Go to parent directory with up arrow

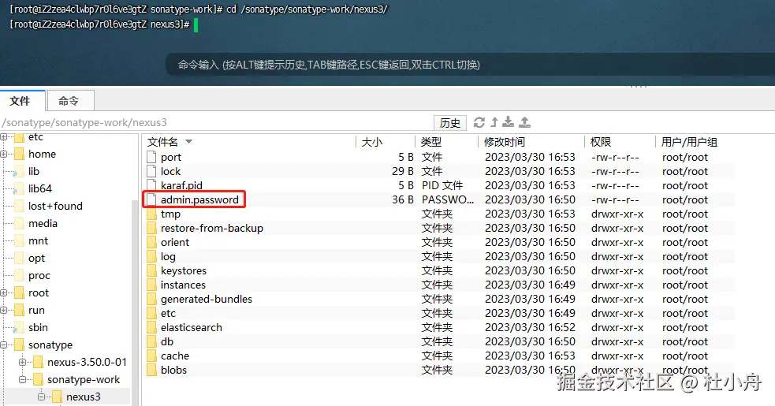pyautogui.click(x=494, y=122)
